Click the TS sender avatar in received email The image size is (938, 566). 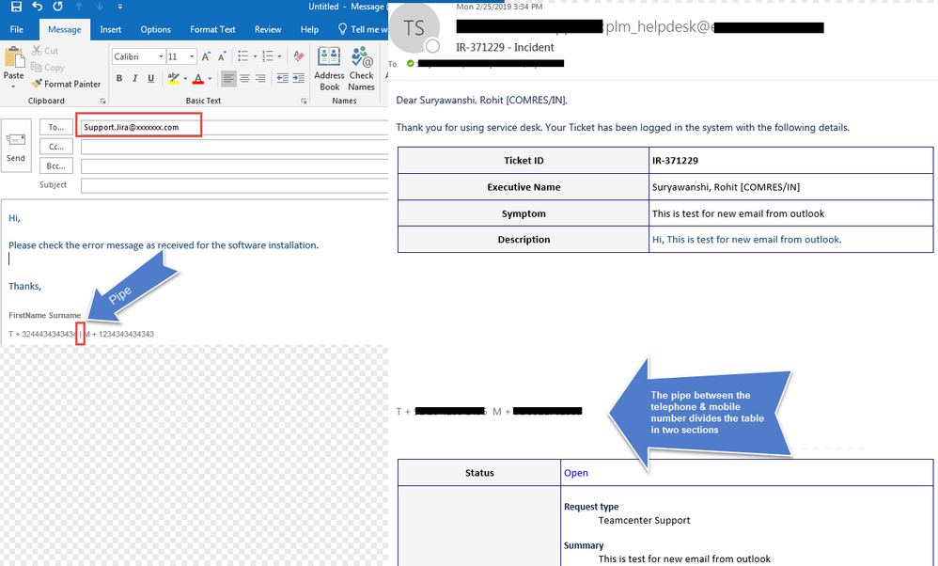pyautogui.click(x=414, y=27)
